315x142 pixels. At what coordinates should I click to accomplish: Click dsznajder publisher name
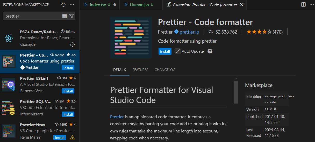point(28,44)
